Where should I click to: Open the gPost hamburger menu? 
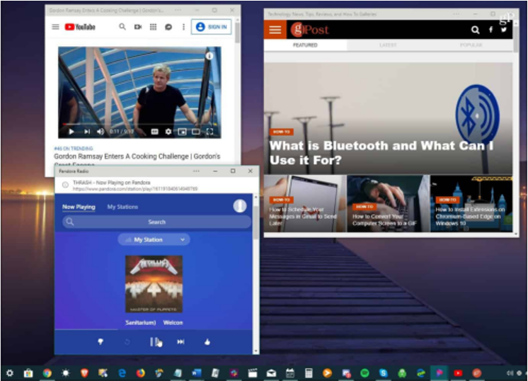click(275, 30)
